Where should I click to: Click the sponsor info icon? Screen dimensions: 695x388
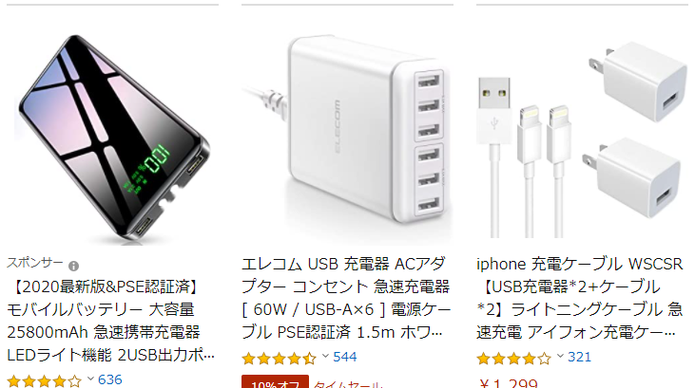click(73, 266)
